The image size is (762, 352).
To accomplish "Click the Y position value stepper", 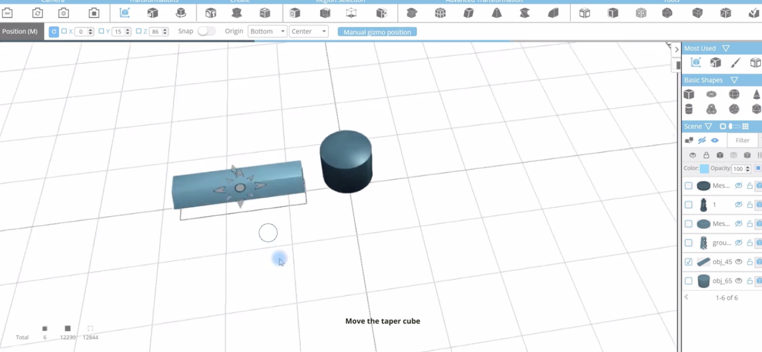I will pyautogui.click(x=128, y=32).
